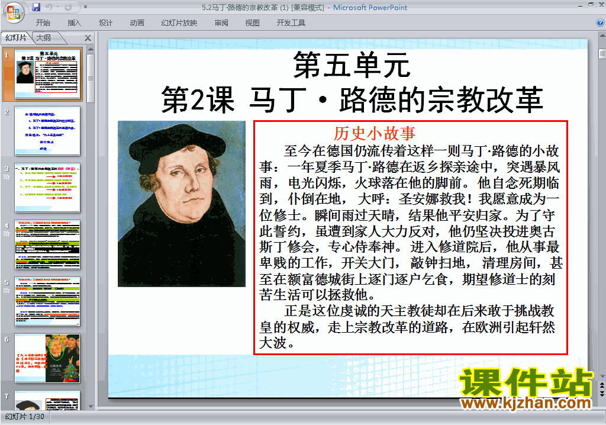Image resolution: width=606 pixels, height=425 pixels.
Task: Select slide 5 thumbnail
Action: pyautogui.click(x=47, y=302)
